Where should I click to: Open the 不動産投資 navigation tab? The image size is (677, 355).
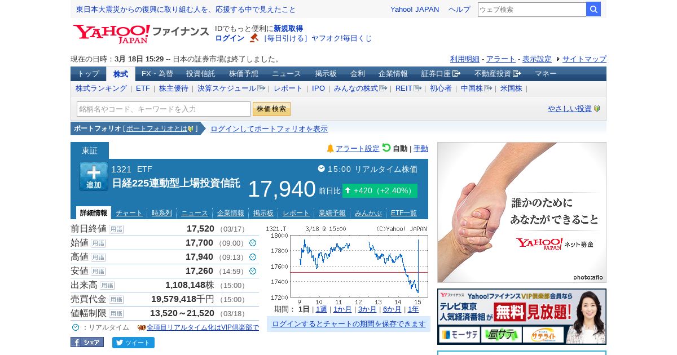coord(497,74)
